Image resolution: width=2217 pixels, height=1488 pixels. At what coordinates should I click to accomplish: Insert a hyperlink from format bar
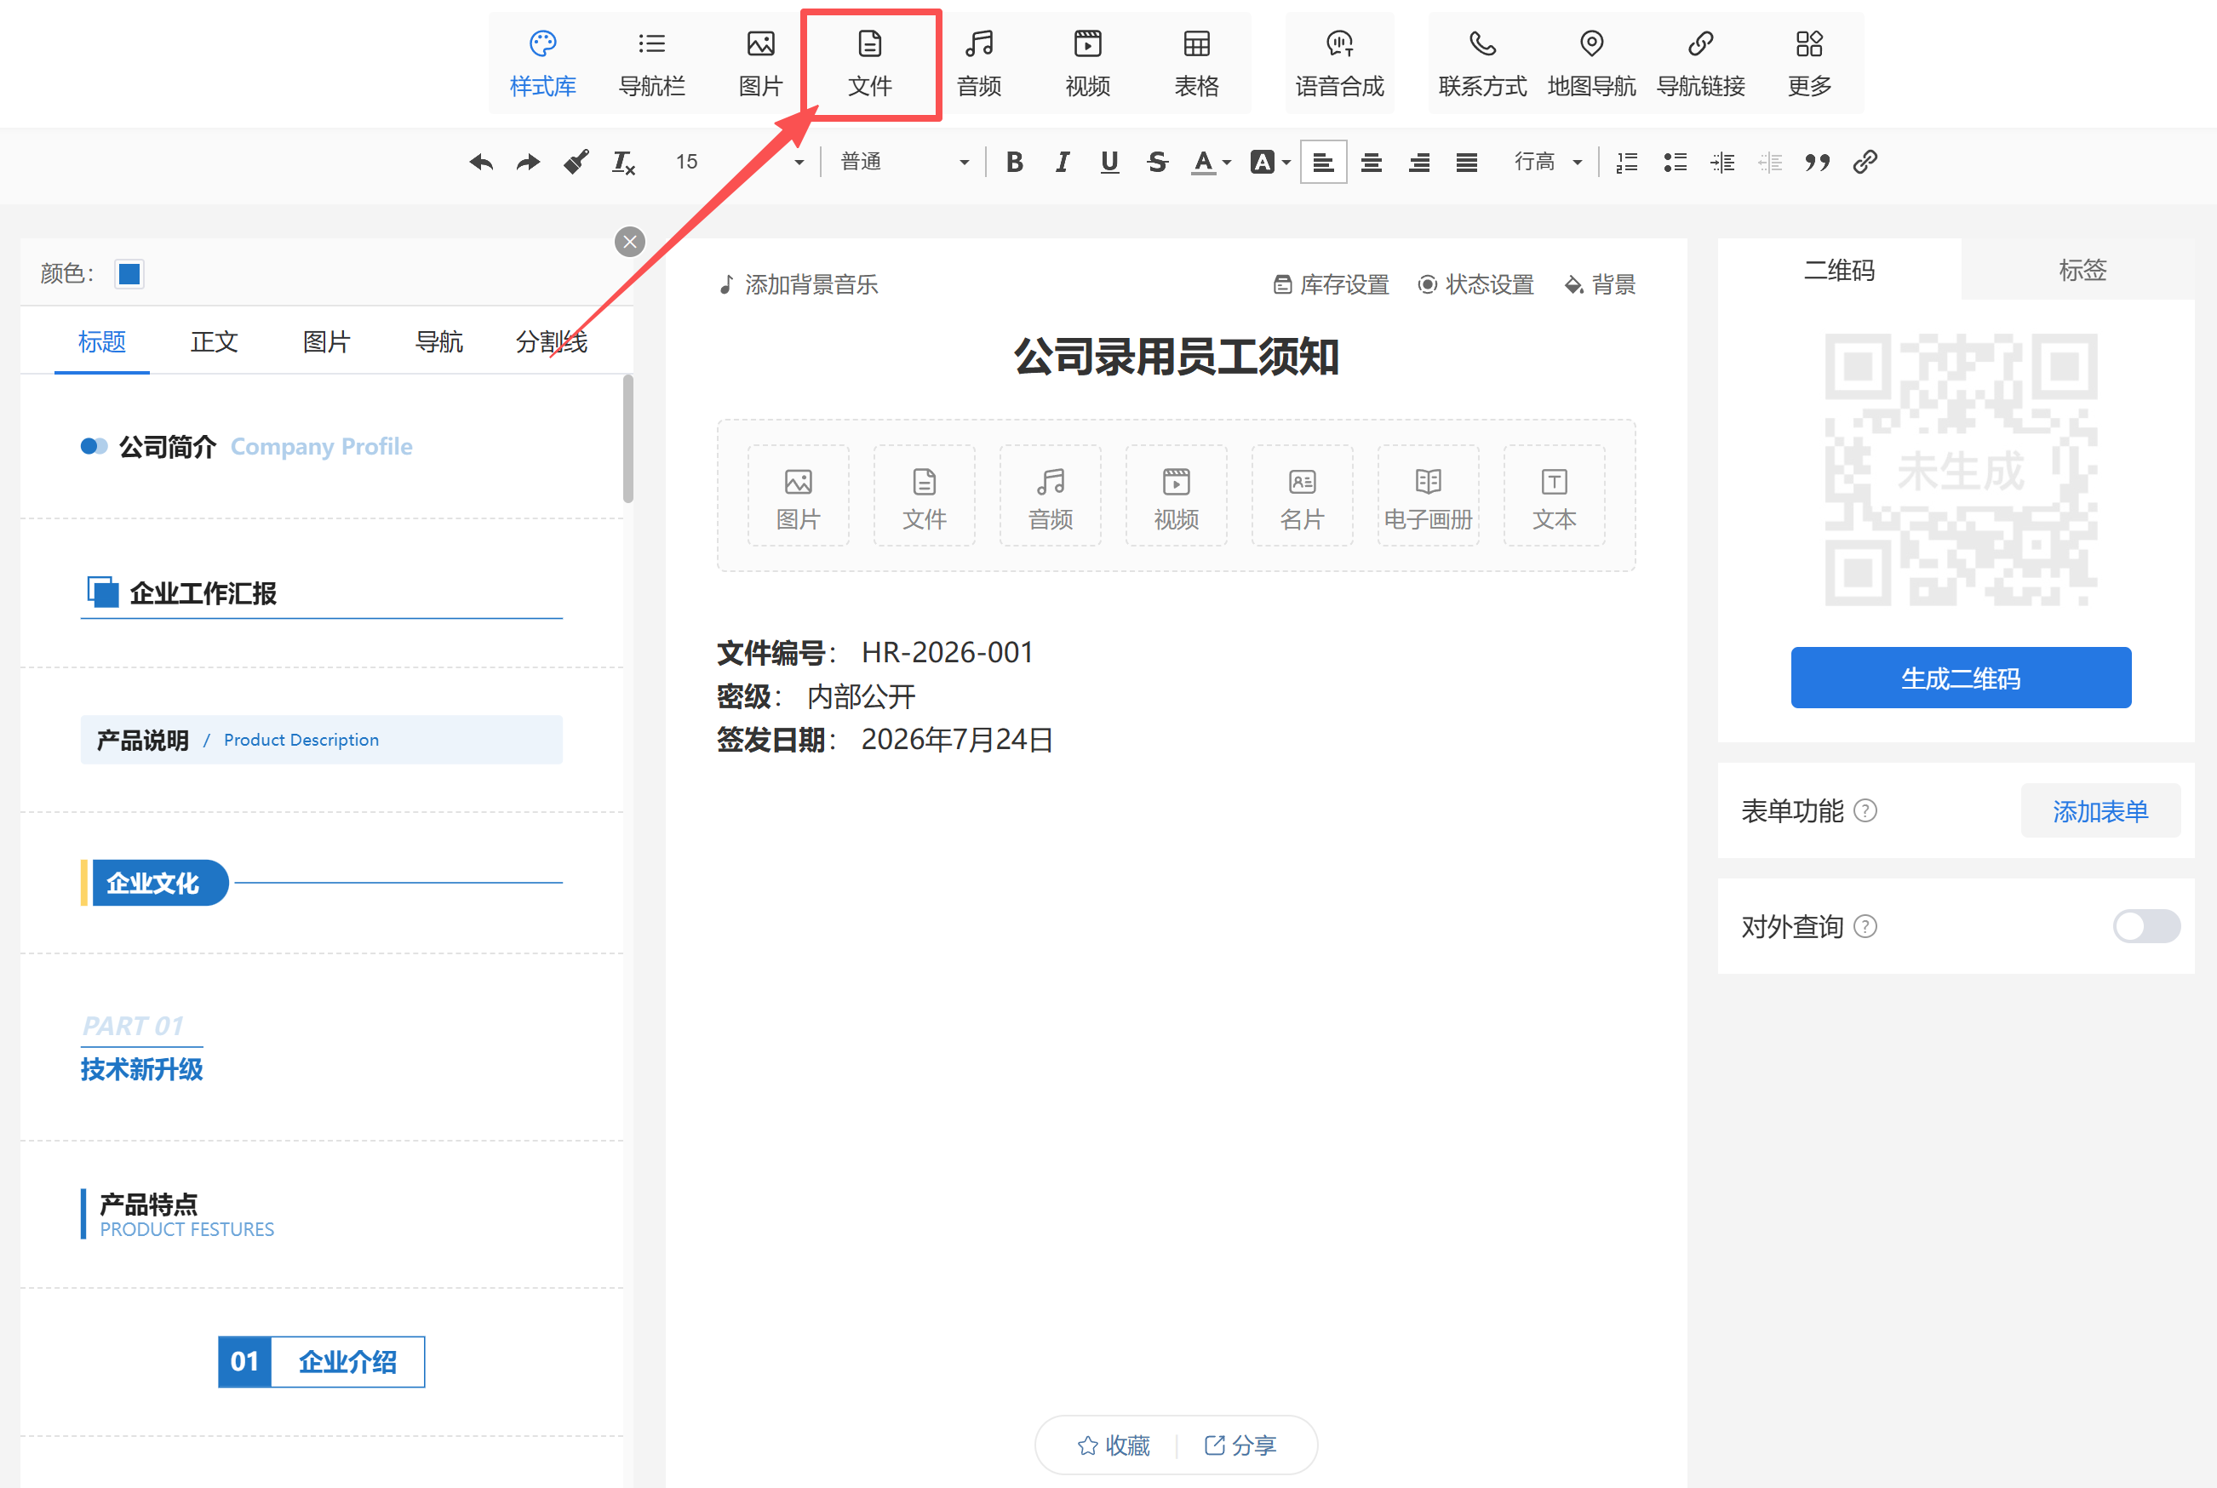(1865, 163)
